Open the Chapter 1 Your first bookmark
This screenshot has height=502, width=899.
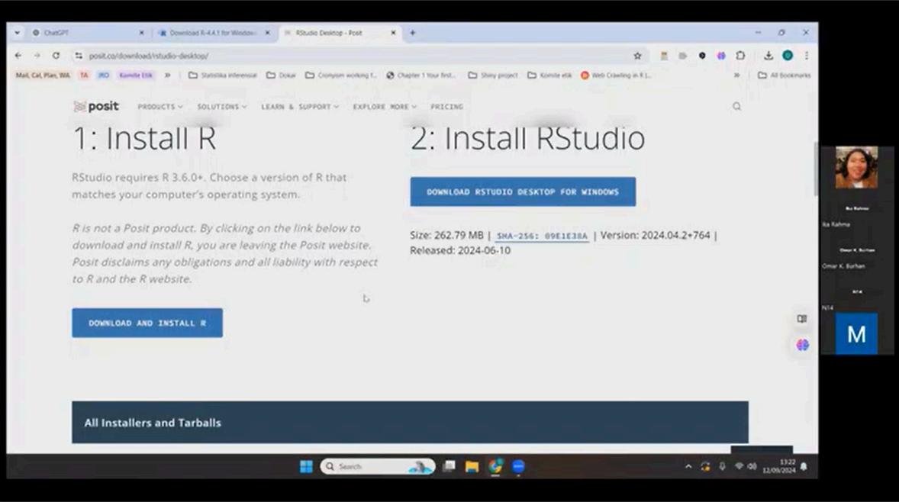pos(420,75)
